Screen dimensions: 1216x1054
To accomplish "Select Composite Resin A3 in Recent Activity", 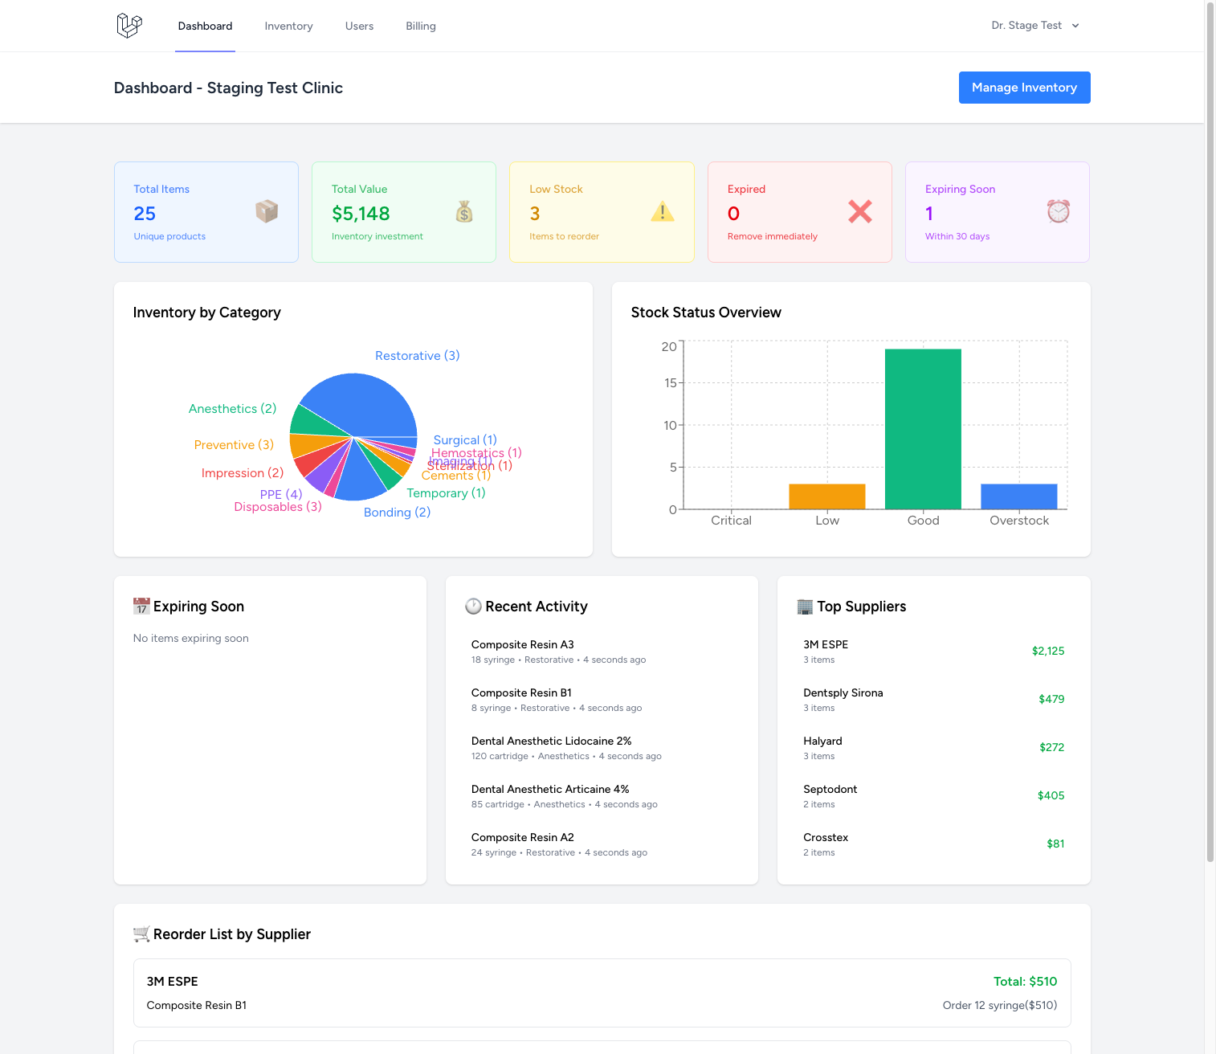I will pos(522,644).
